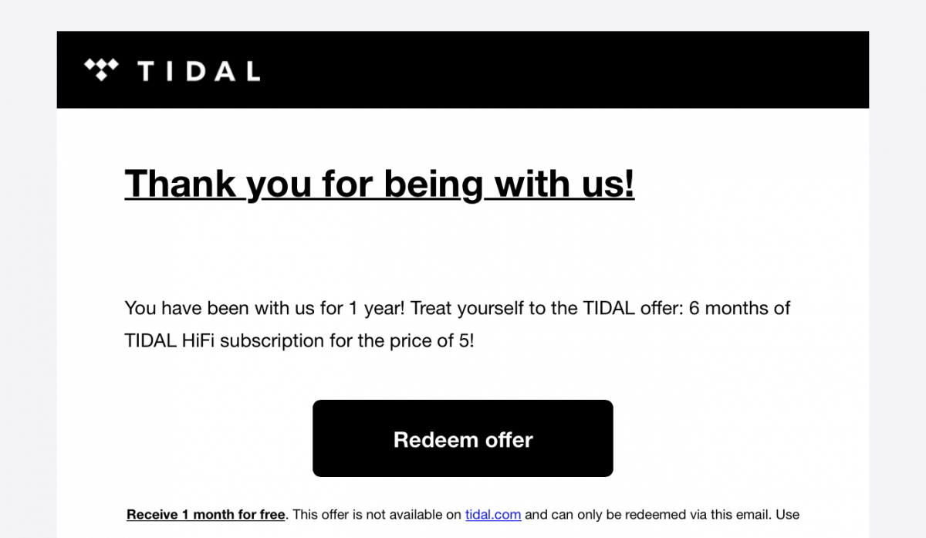Click the TIDAL wordmark in header

click(198, 72)
